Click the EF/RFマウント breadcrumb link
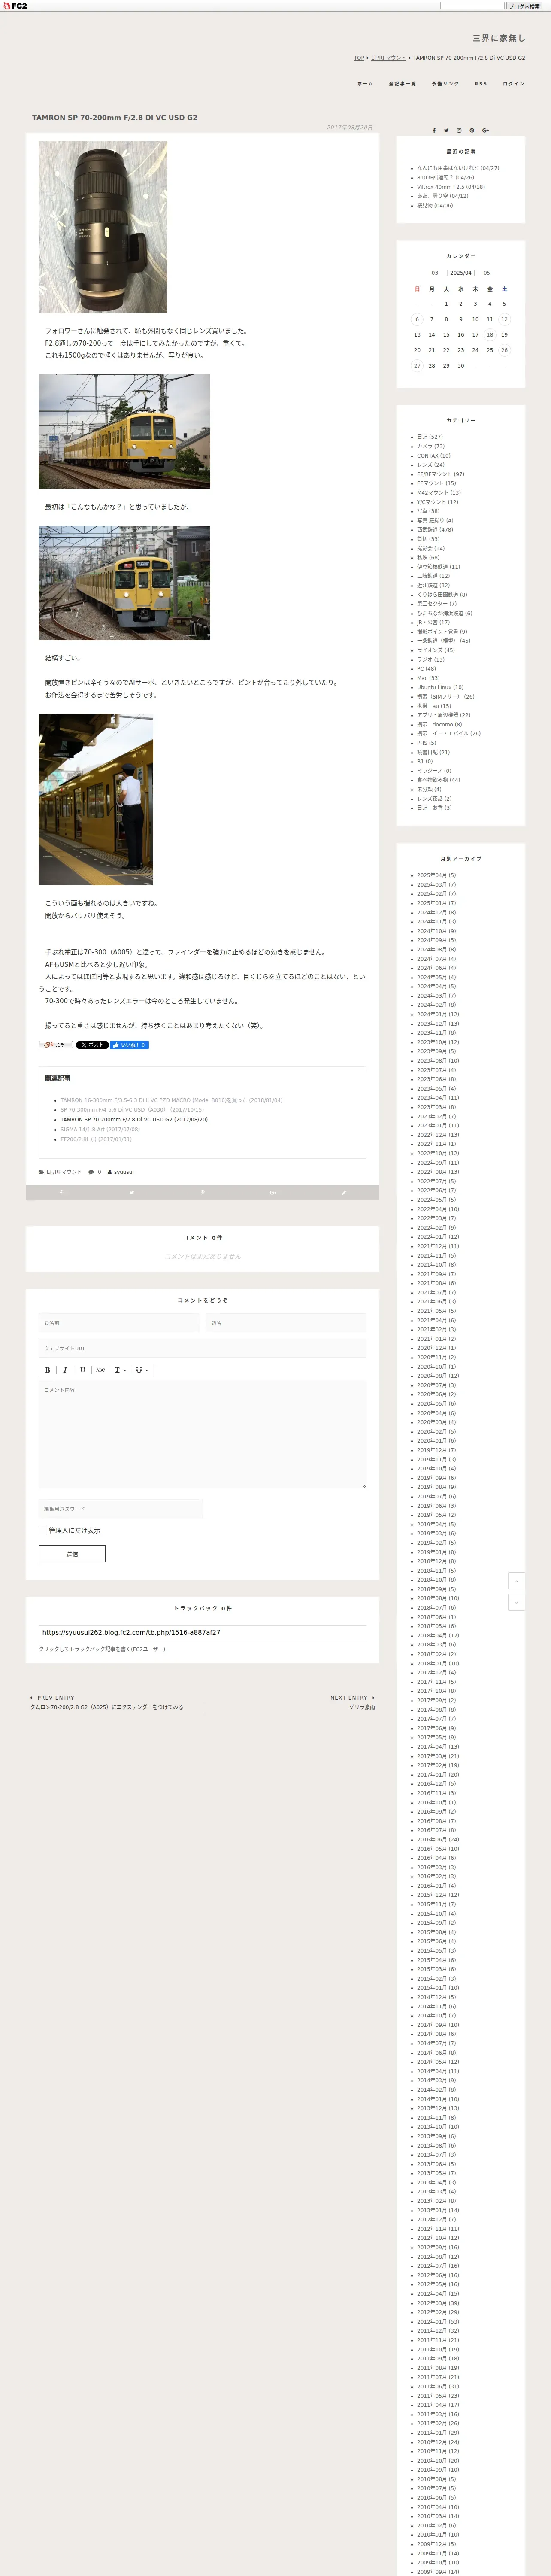The width and height of the screenshot is (551, 2576). click(x=388, y=58)
